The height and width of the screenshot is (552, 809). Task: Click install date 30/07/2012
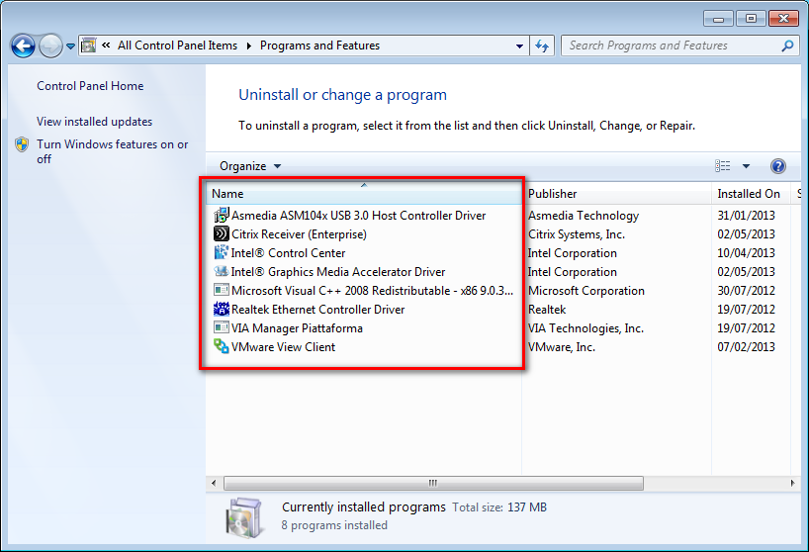746,291
